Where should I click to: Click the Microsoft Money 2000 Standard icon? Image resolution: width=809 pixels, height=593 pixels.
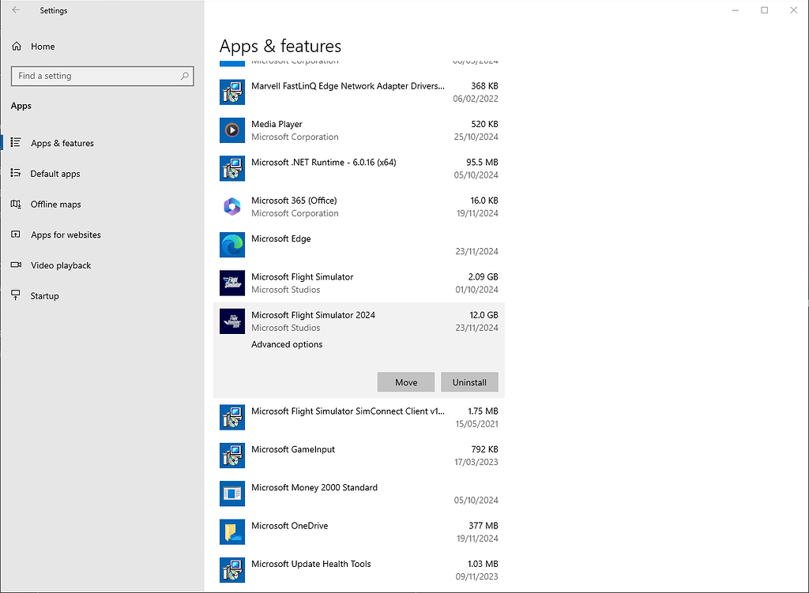click(x=232, y=494)
